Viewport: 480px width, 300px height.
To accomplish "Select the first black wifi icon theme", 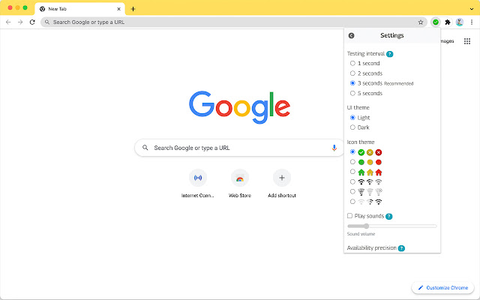I will pyautogui.click(x=352, y=181).
